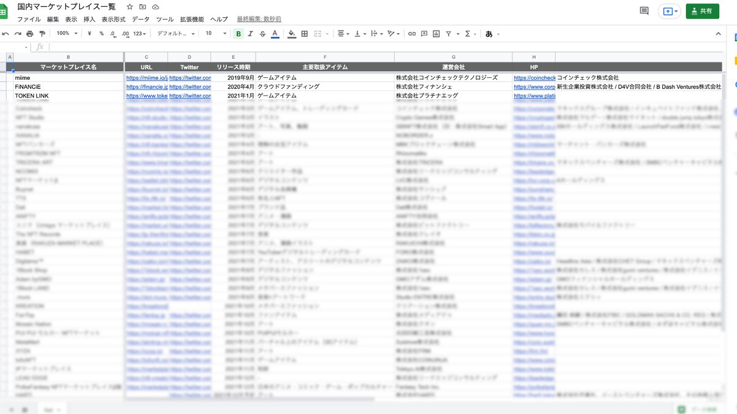
Task: Click the 最終編集: 数秒前 link
Action: [259, 20]
